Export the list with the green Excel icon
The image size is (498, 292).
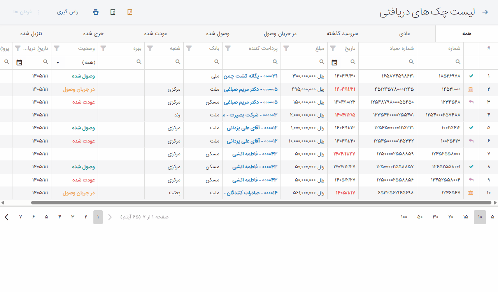[113, 12]
